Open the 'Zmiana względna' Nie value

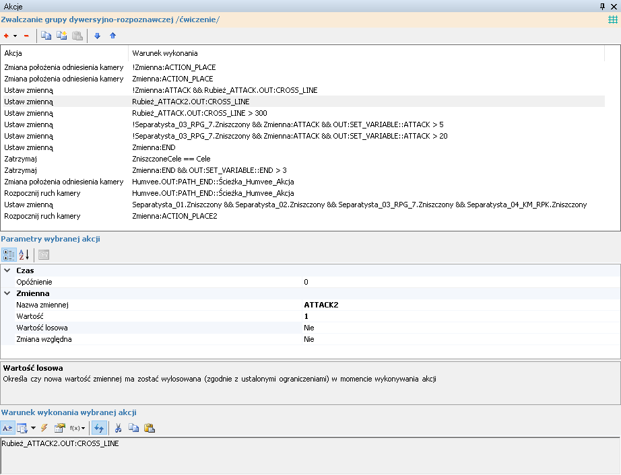[x=461, y=339]
